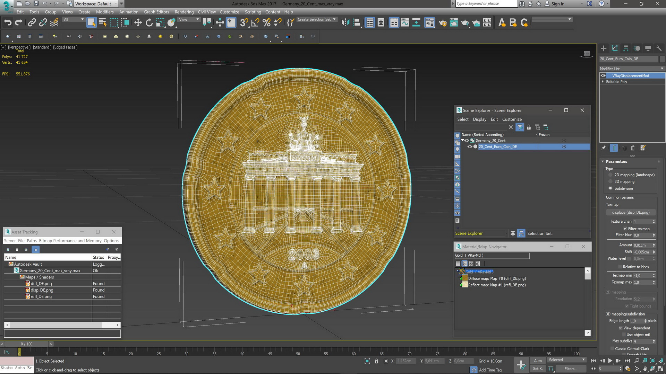This screenshot has width=666, height=374.
Task: Open the Scripting menu
Action: tap(253, 12)
